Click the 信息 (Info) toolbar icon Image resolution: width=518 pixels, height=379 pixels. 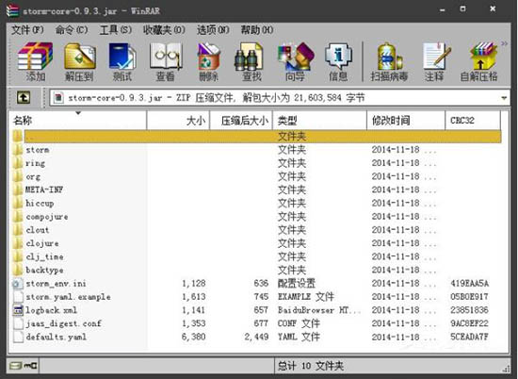pyautogui.click(x=338, y=62)
